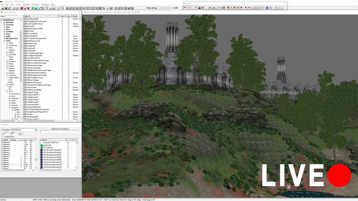Click the green sphere world icon
This screenshot has width=358, height=201.
(32, 8)
